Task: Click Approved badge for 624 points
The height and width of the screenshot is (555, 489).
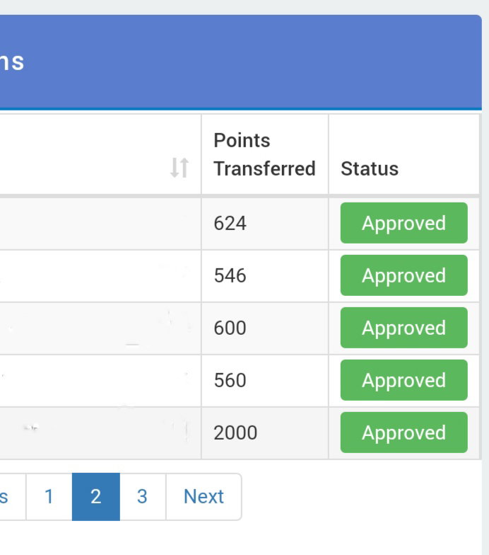Action: click(x=404, y=223)
